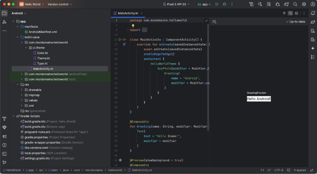
Task: Open the Logcat cat icon
Action: tap(4, 136)
